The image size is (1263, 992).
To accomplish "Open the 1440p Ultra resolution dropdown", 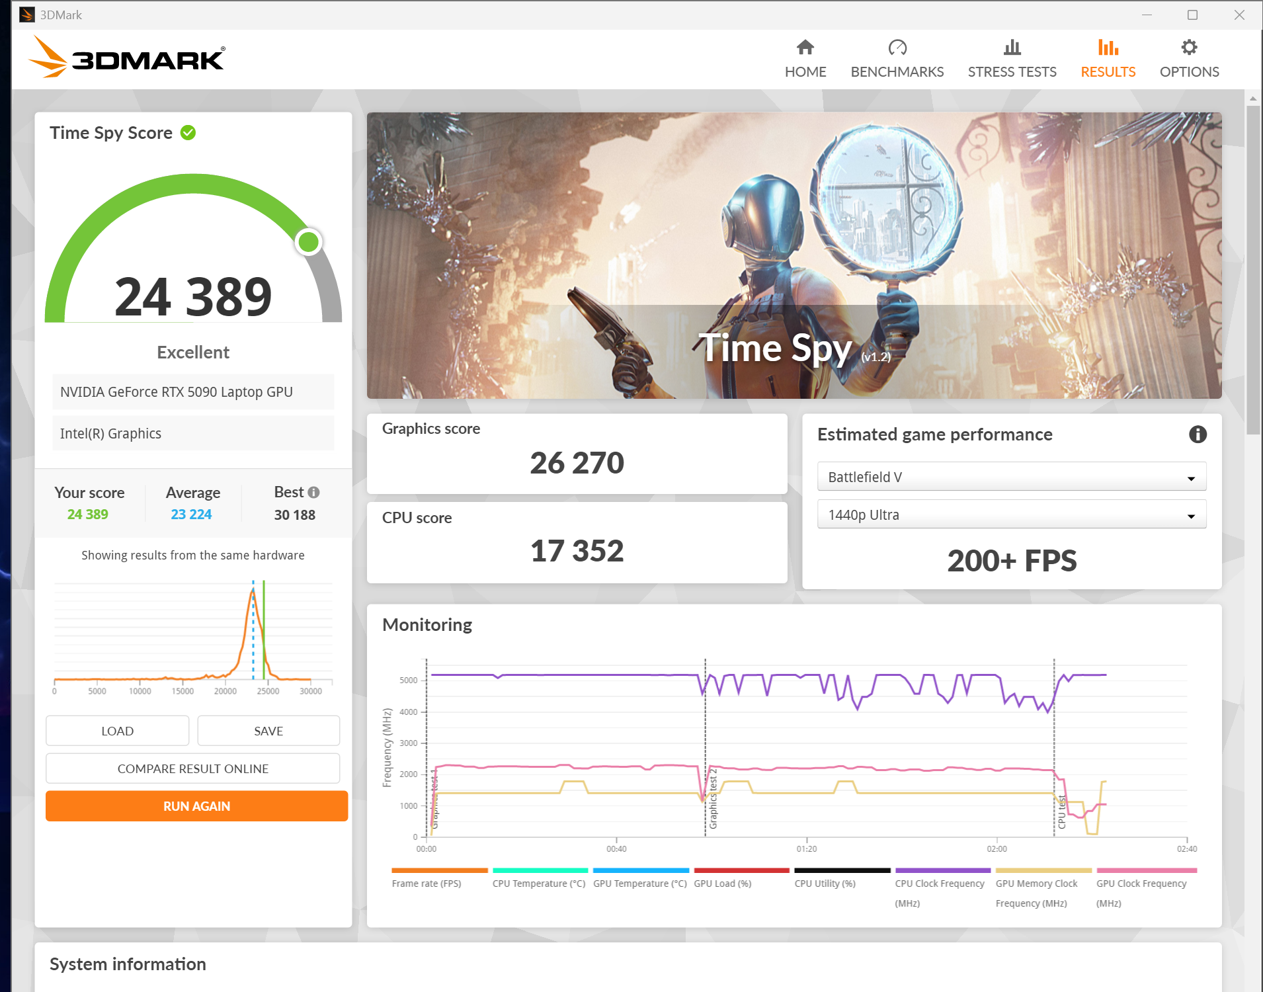I will point(1012,515).
